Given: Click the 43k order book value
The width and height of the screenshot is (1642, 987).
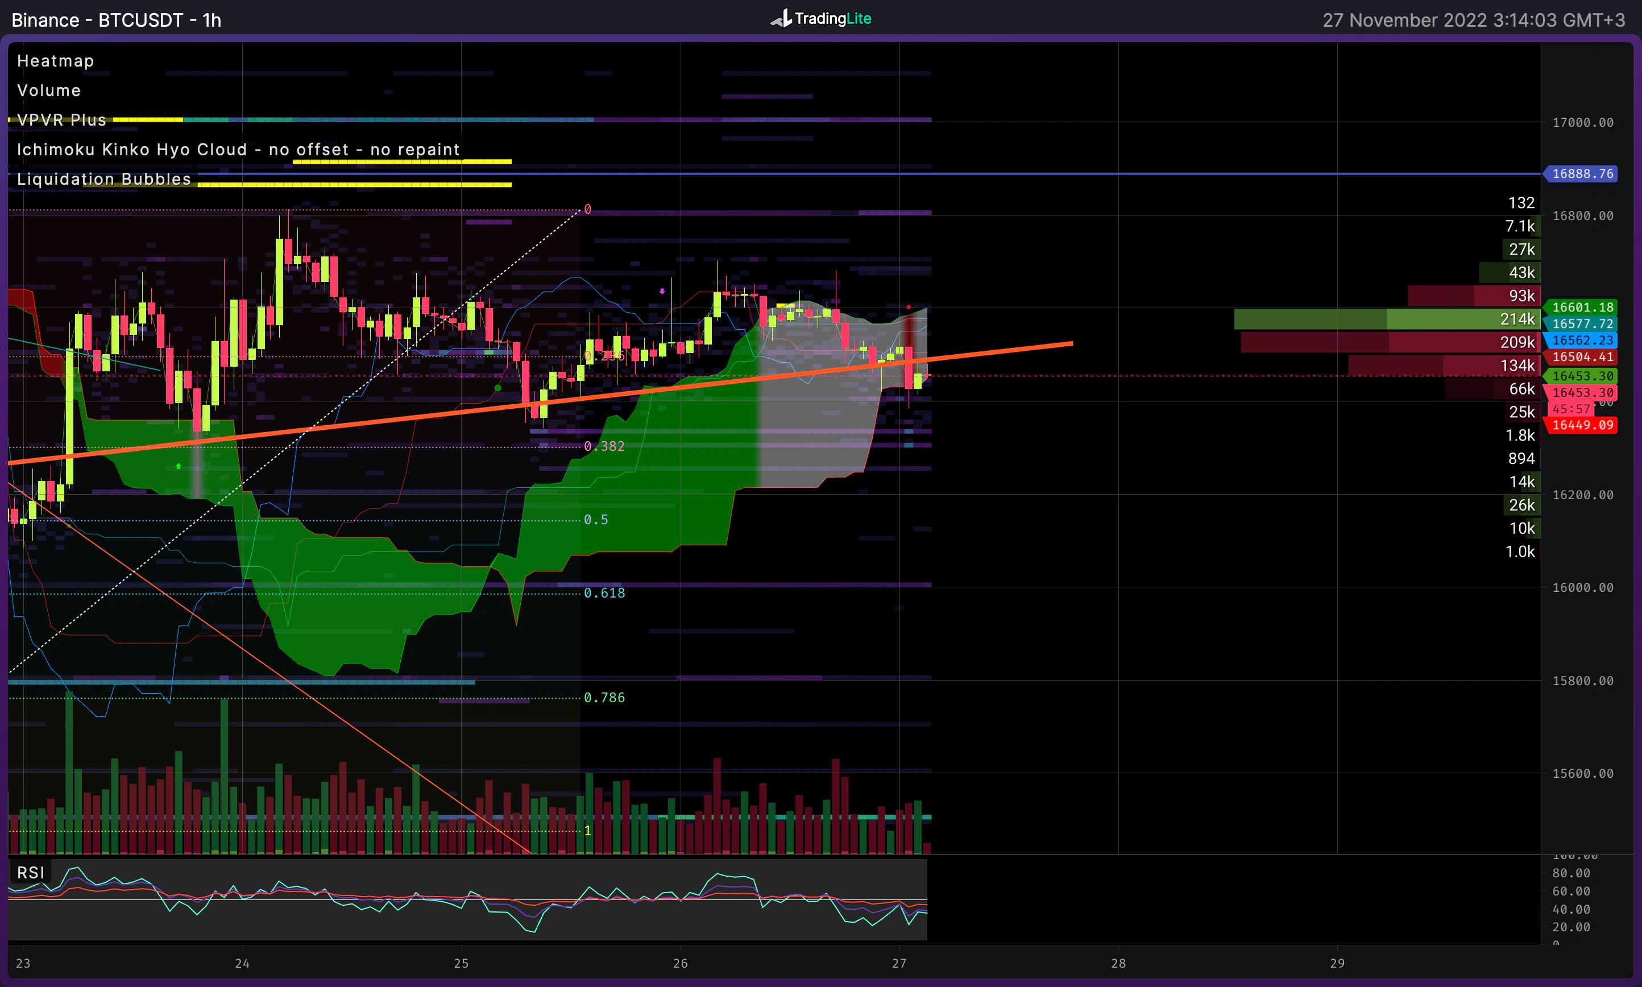Looking at the screenshot, I should [x=1521, y=273].
